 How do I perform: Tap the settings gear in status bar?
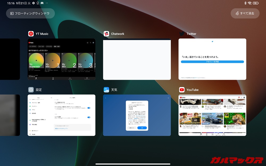(x=34, y=3)
